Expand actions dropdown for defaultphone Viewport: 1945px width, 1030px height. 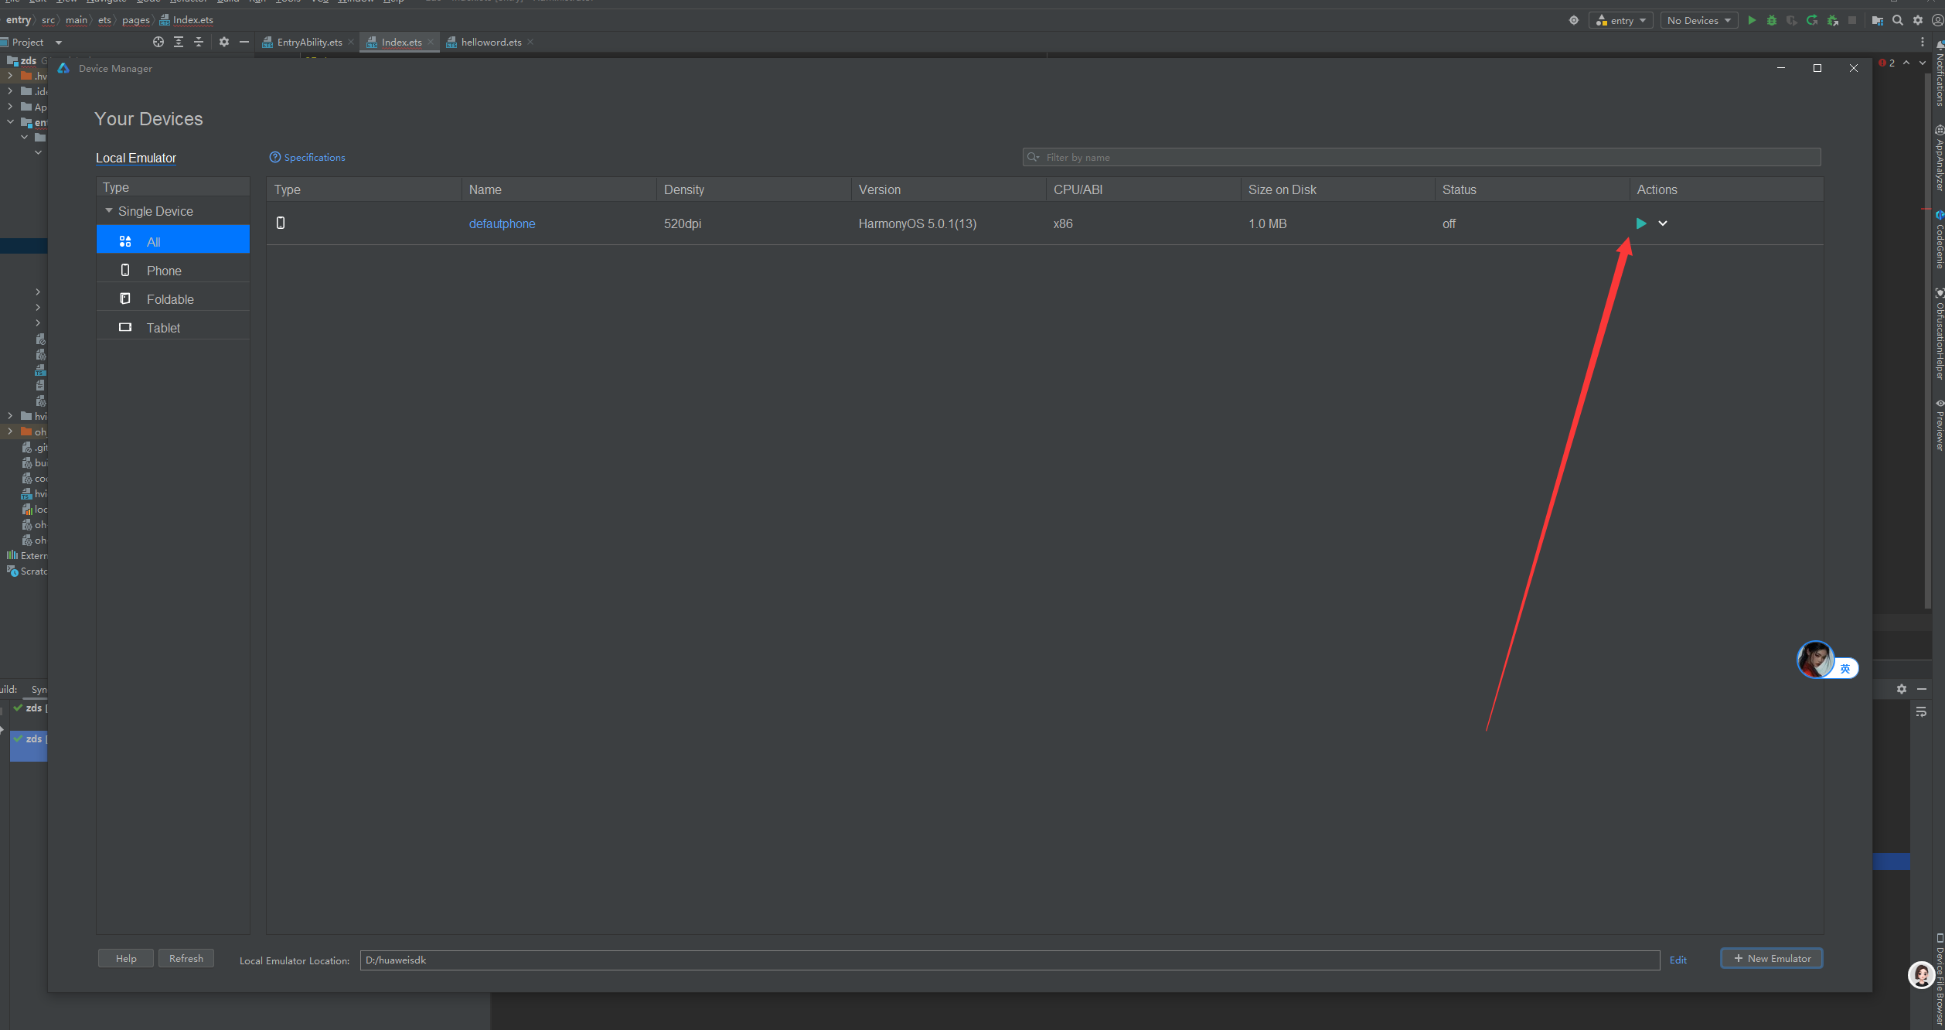pyautogui.click(x=1663, y=223)
